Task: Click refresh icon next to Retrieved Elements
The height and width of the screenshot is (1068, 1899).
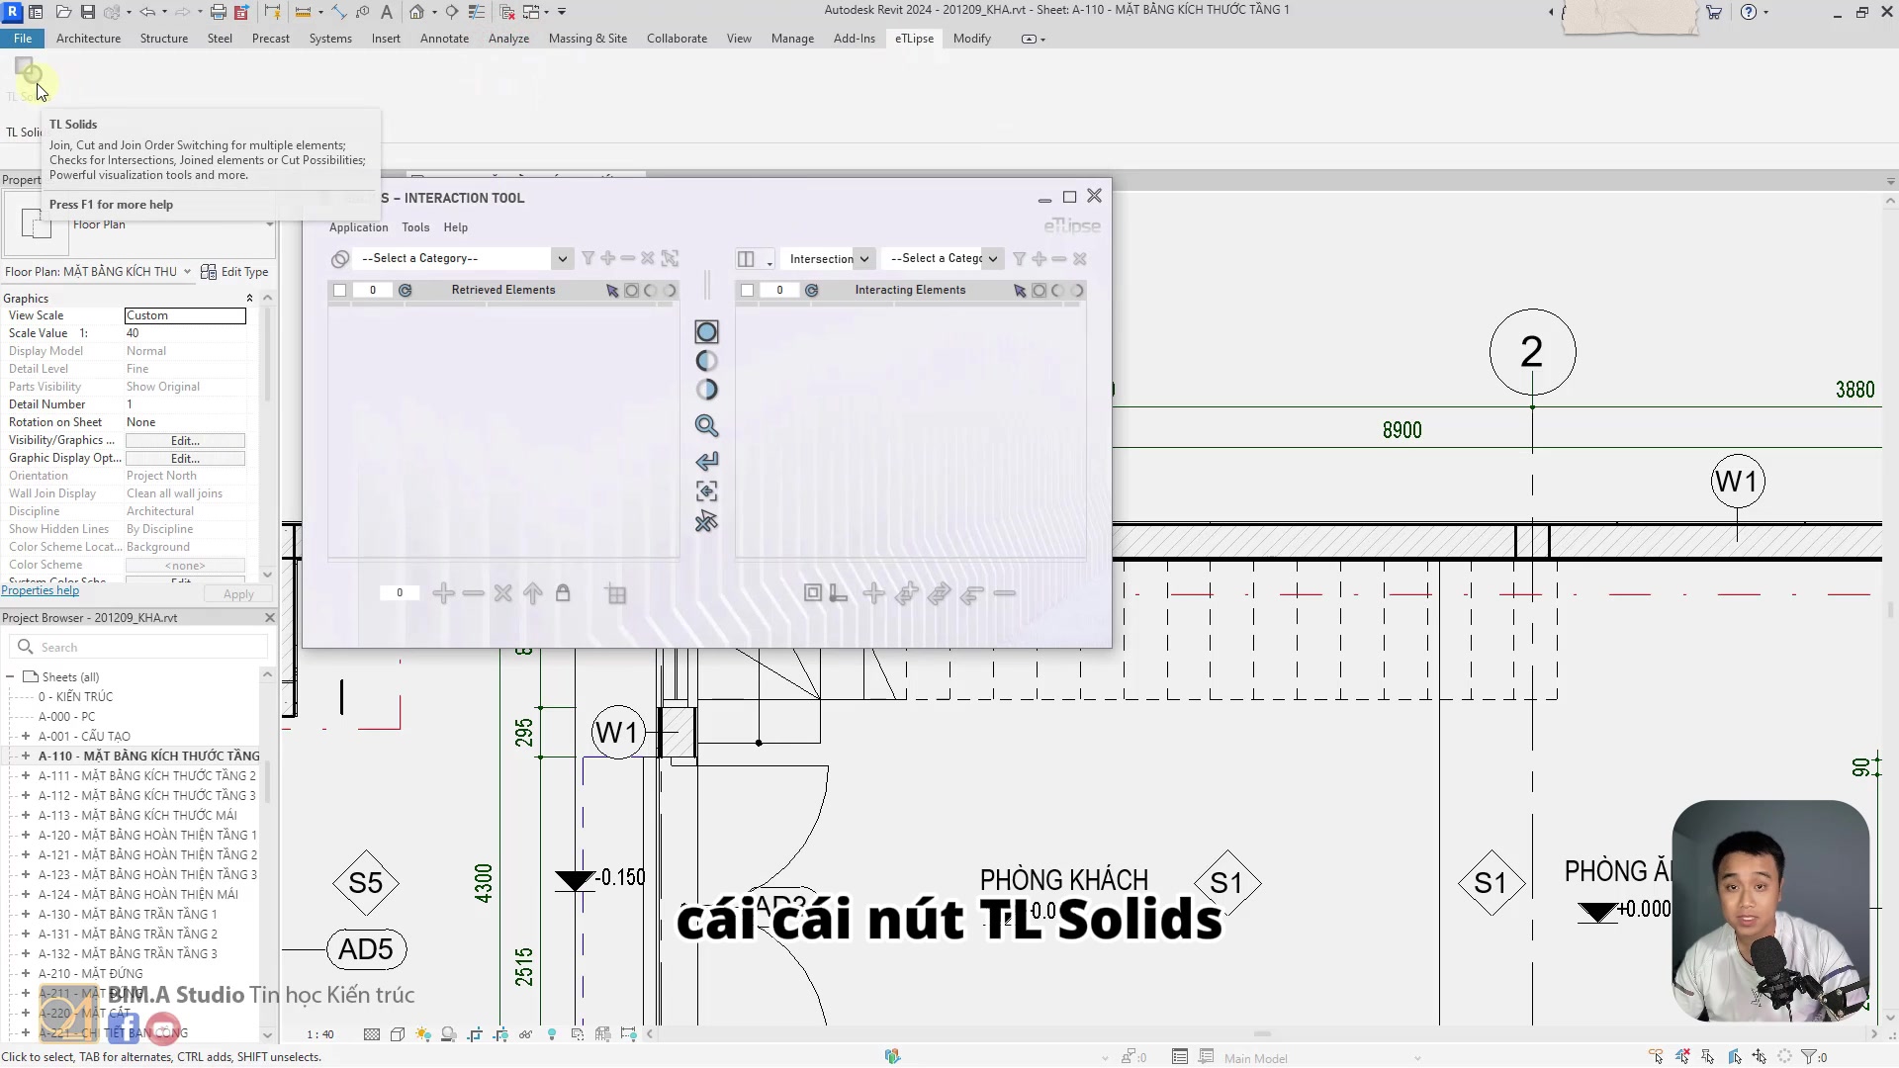Action: click(x=406, y=290)
